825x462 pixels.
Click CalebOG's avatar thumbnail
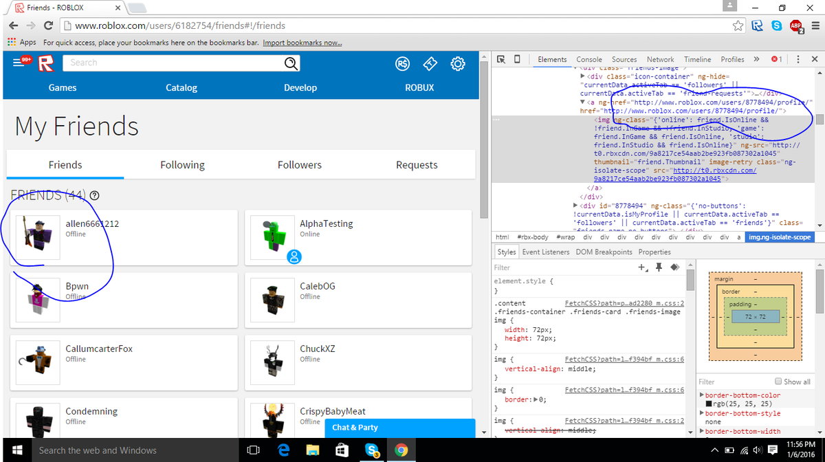click(272, 299)
